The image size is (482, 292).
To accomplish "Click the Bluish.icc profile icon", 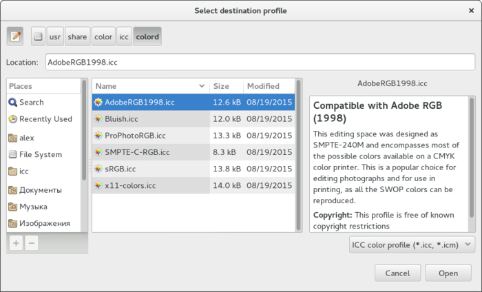I will [x=98, y=118].
